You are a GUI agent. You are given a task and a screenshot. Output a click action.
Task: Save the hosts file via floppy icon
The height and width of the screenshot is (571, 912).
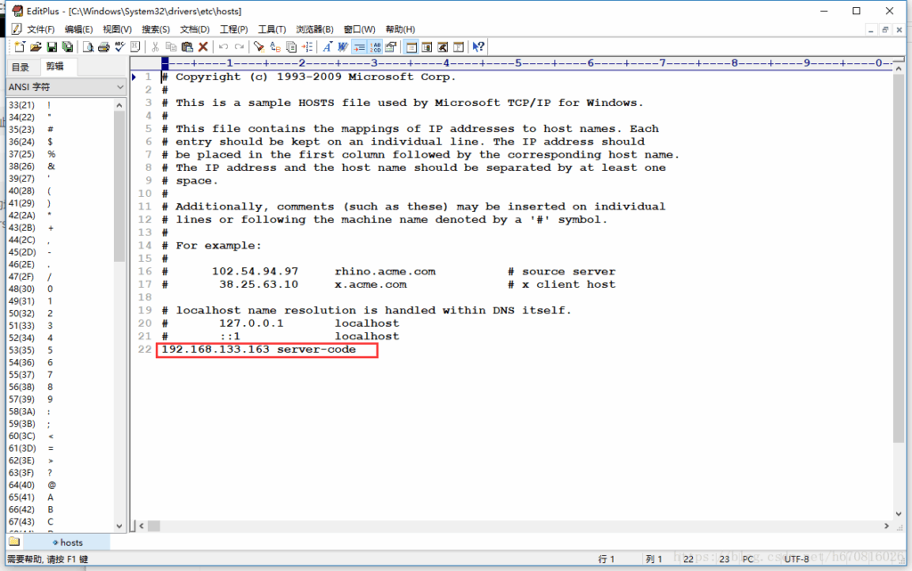point(52,46)
